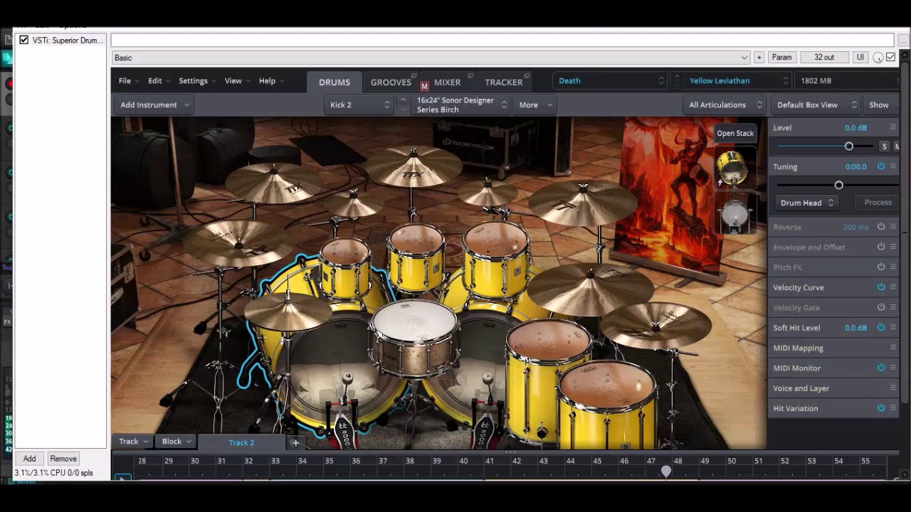Screen dimensions: 911x512
Task: Open the Level section options menu icon
Action: pos(893,127)
